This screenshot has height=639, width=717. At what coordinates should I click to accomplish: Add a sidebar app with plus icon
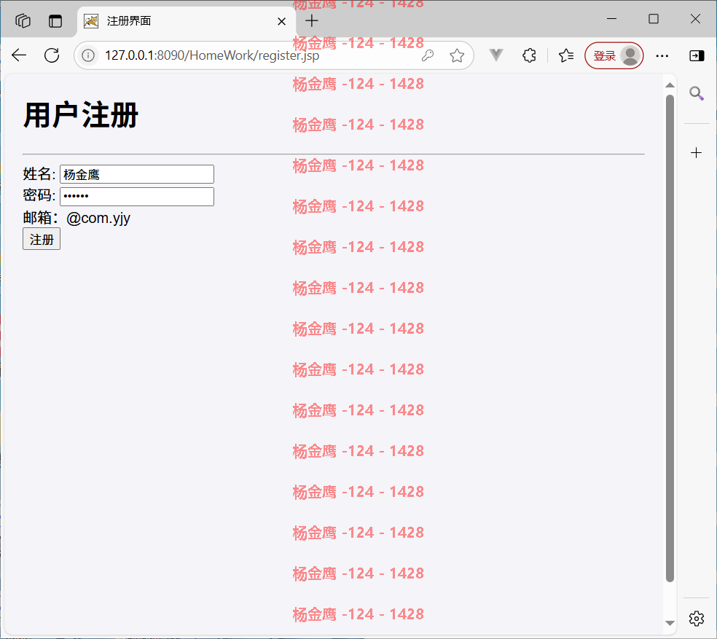(x=696, y=152)
